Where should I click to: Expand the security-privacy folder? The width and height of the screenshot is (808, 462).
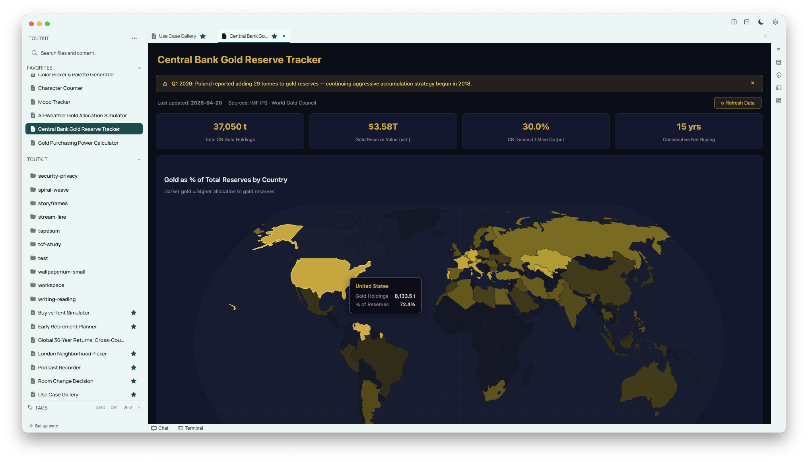84,176
